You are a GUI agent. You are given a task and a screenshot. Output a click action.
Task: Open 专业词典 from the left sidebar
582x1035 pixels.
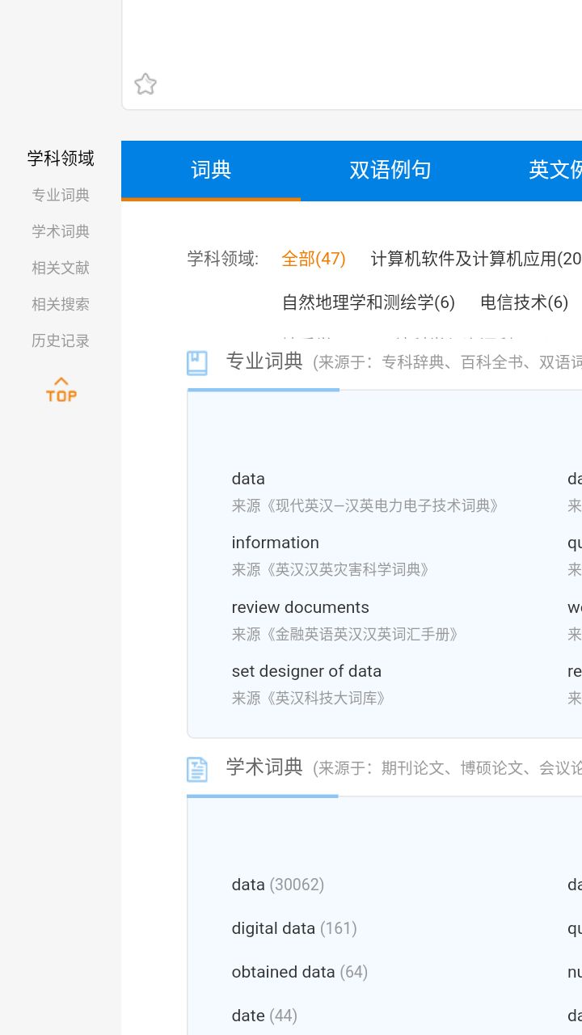(59, 195)
